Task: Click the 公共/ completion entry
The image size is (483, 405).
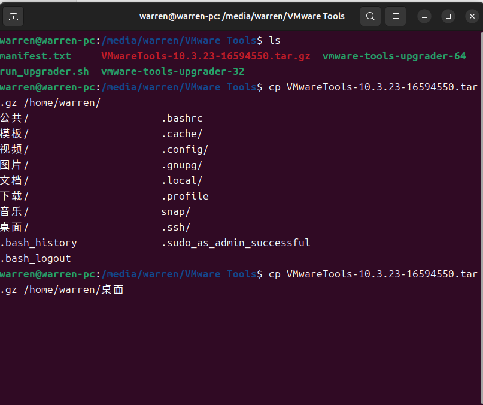Action: [x=14, y=119]
